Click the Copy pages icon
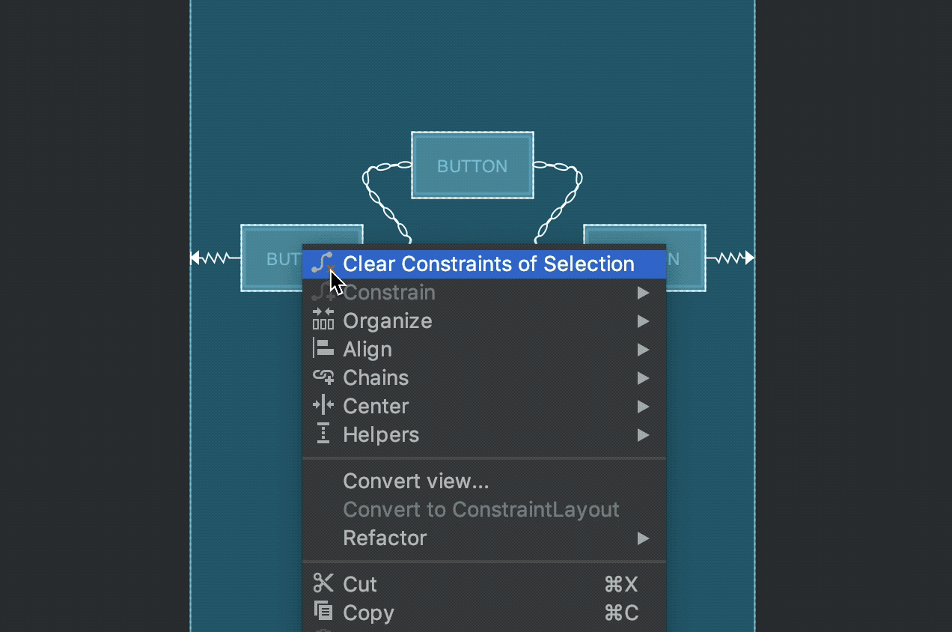952x632 pixels. pyautogui.click(x=323, y=613)
